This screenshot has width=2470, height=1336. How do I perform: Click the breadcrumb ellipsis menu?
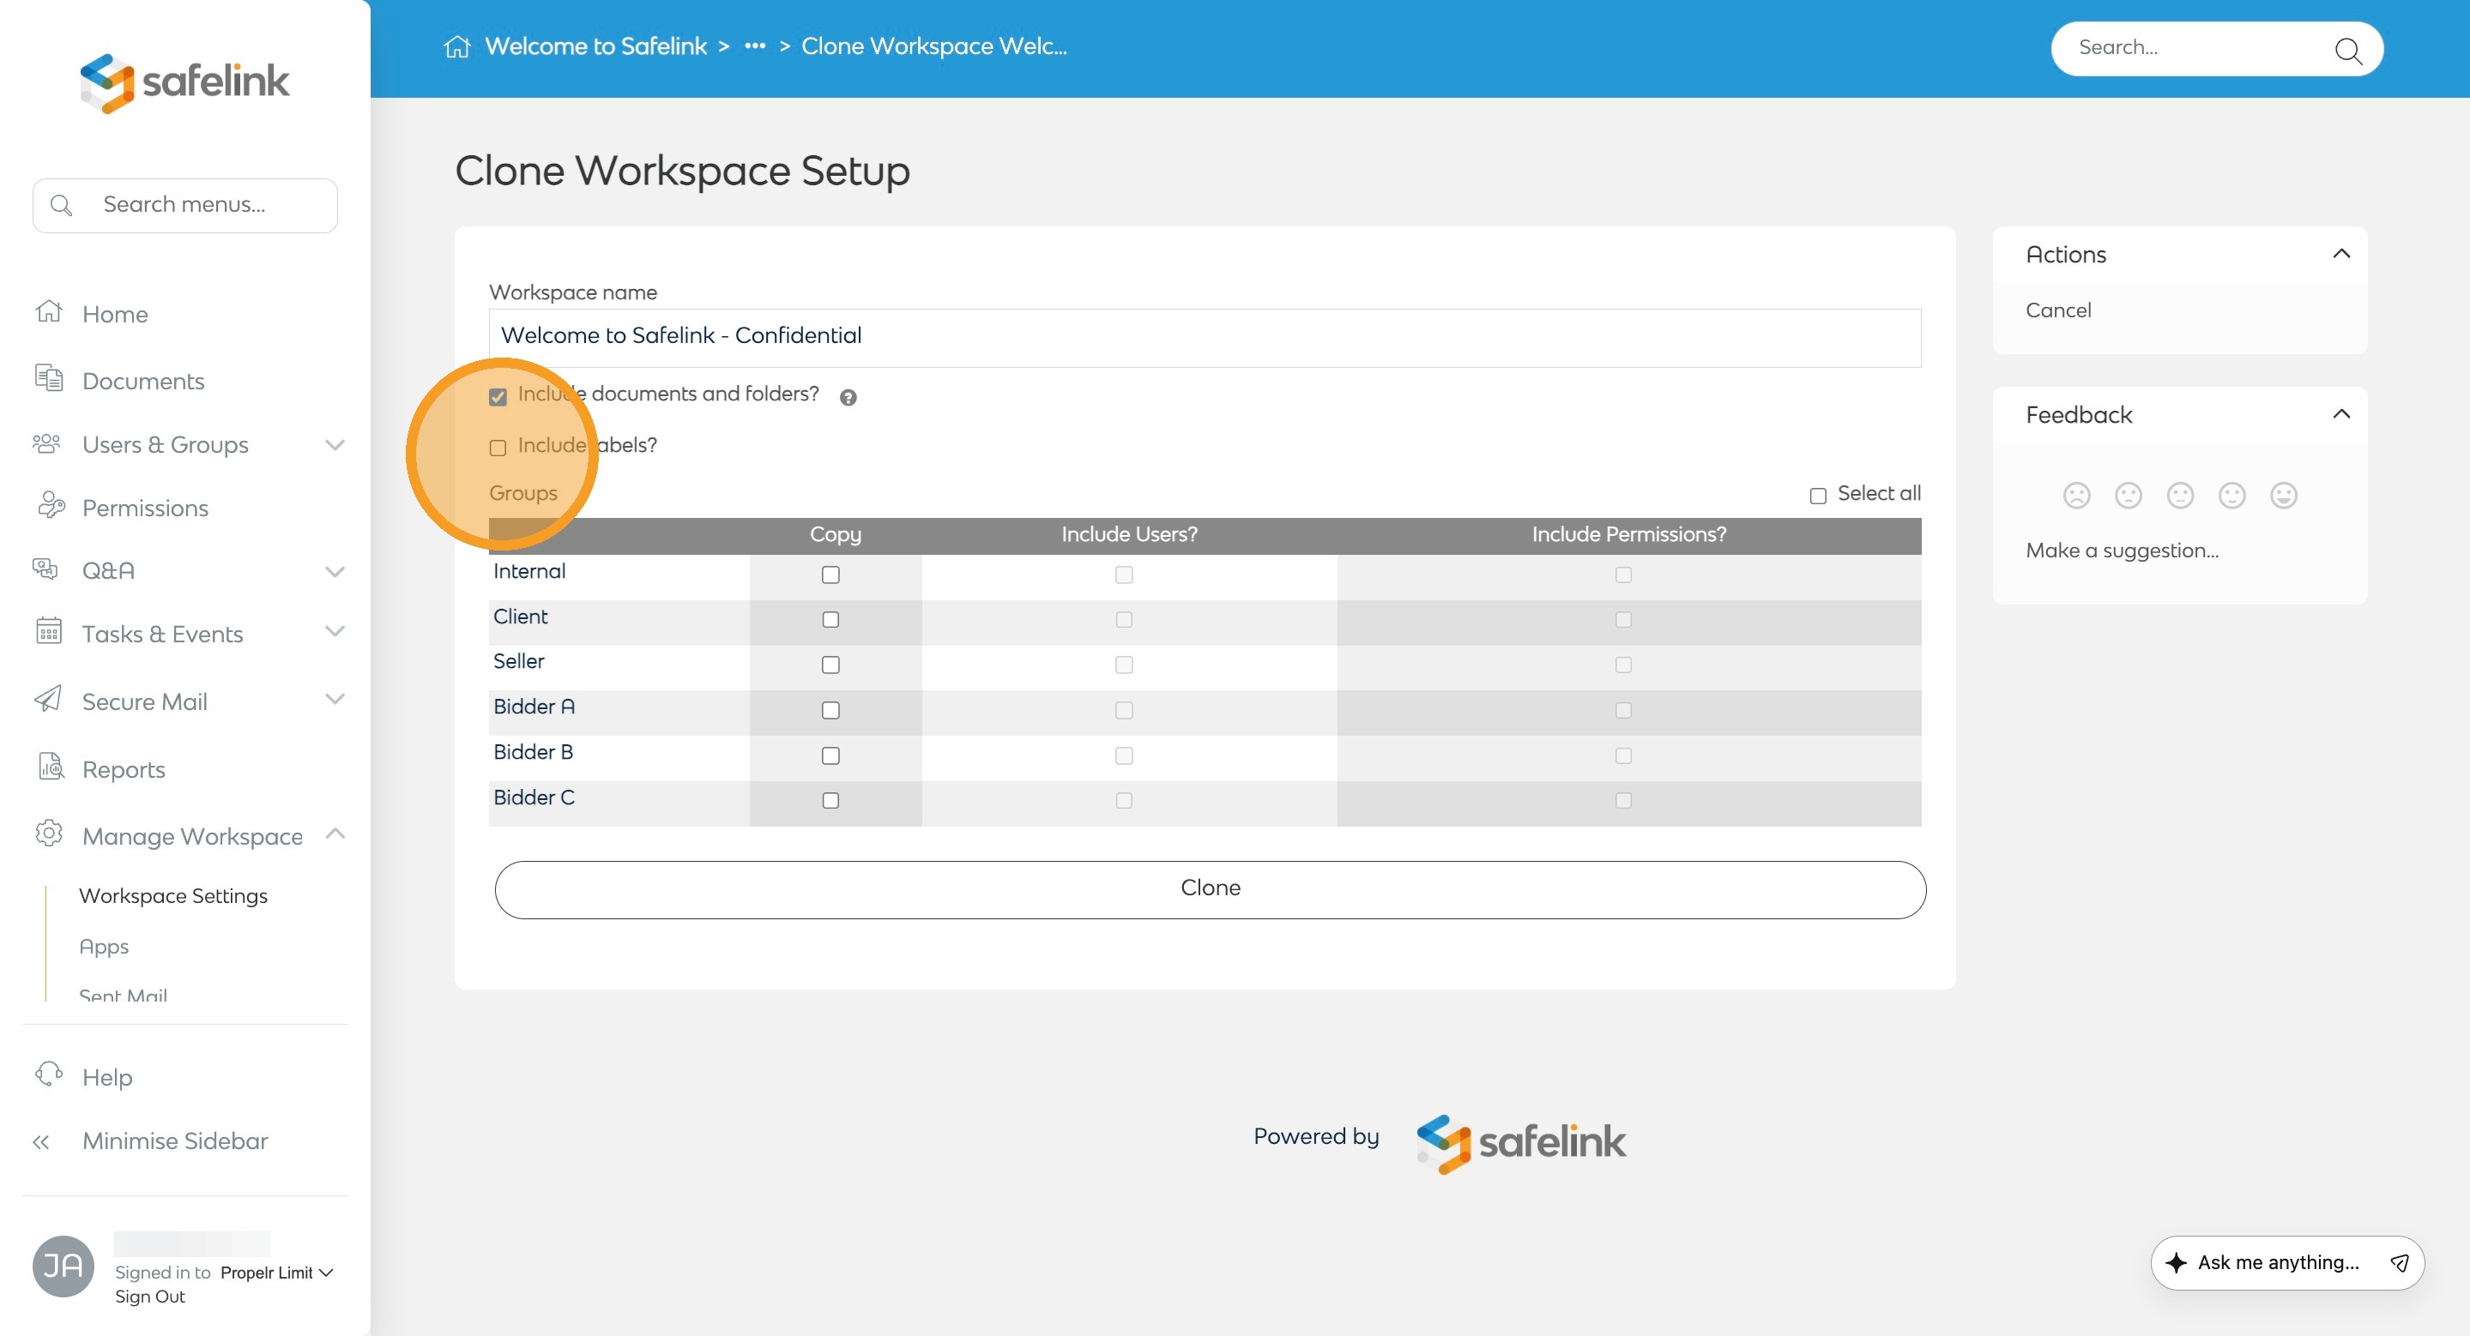click(755, 47)
